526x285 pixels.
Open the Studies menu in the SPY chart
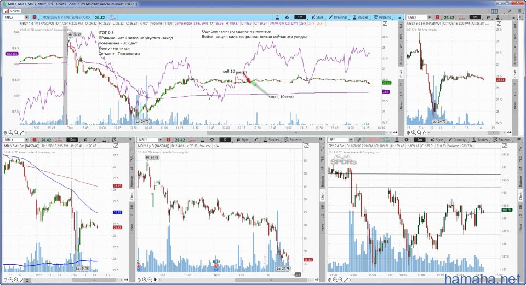[480, 139]
